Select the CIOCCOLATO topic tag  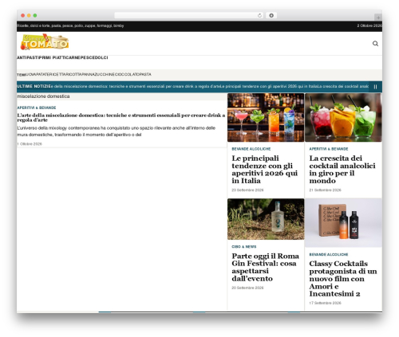point(127,74)
